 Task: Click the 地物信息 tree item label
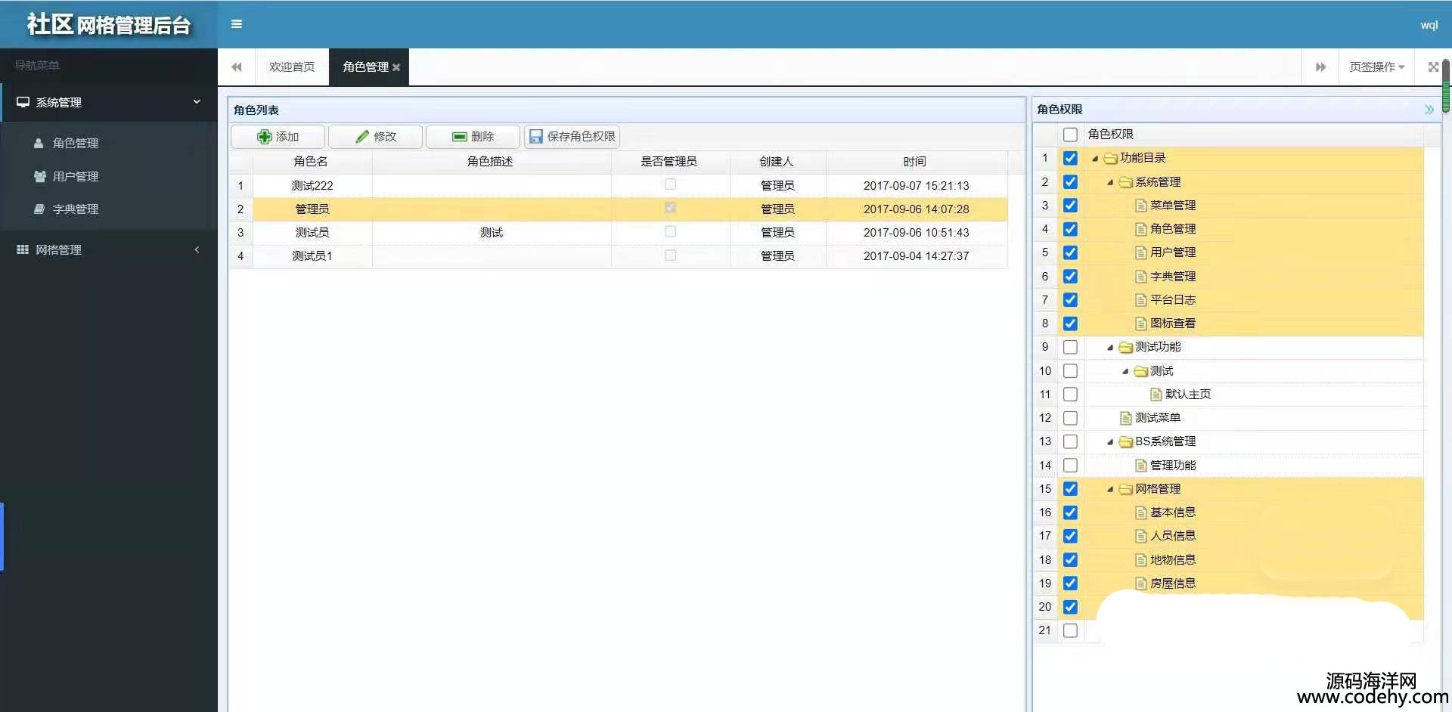tap(1173, 560)
